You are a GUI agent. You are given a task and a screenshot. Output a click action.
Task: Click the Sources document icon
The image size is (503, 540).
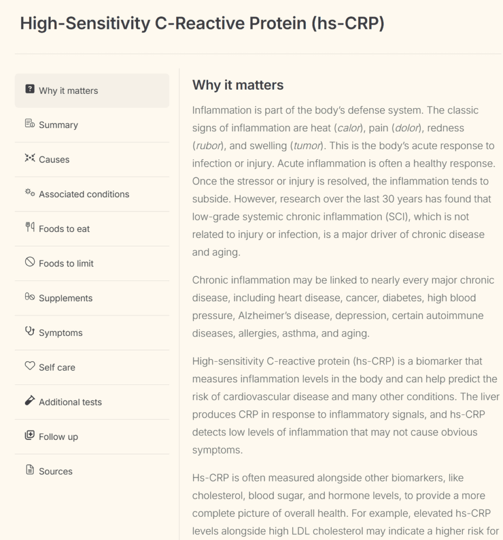pos(30,470)
